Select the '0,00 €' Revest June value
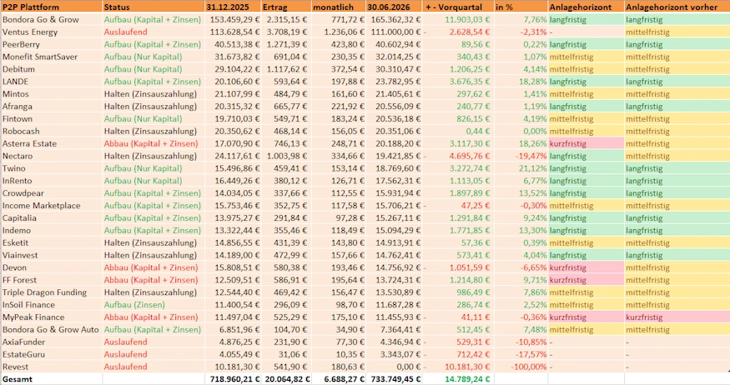The image size is (730, 385). pos(394,367)
